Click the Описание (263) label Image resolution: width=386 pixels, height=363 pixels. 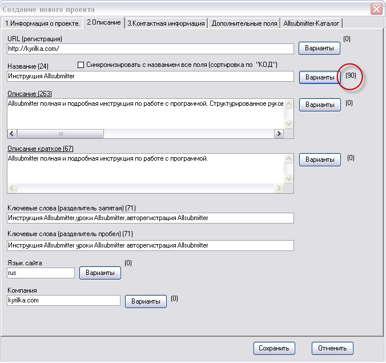[x=30, y=94]
